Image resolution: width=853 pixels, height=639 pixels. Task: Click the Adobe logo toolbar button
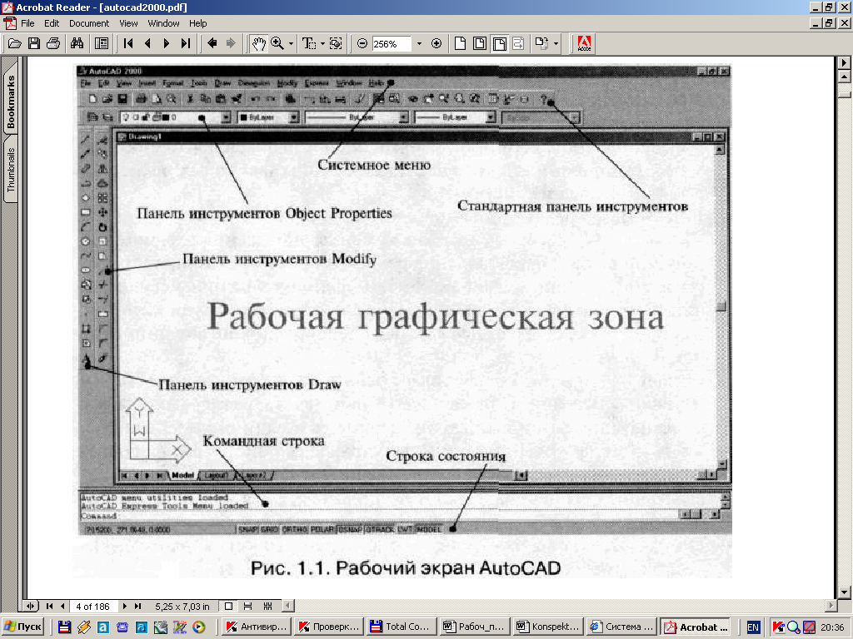click(584, 43)
